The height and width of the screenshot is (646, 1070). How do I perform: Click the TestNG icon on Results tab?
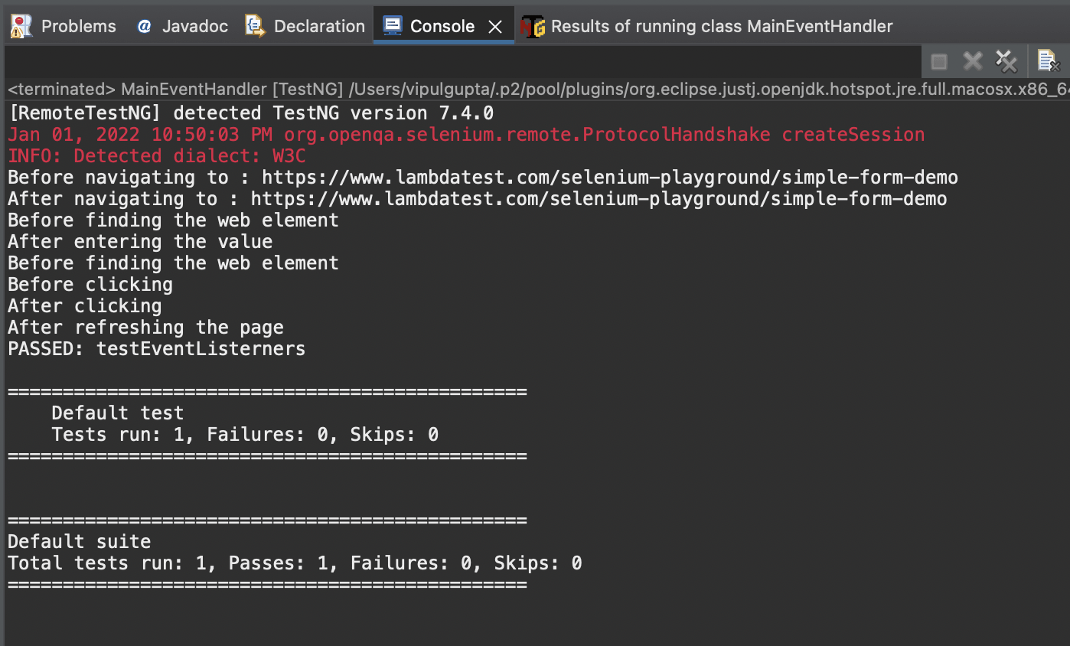[x=532, y=26]
